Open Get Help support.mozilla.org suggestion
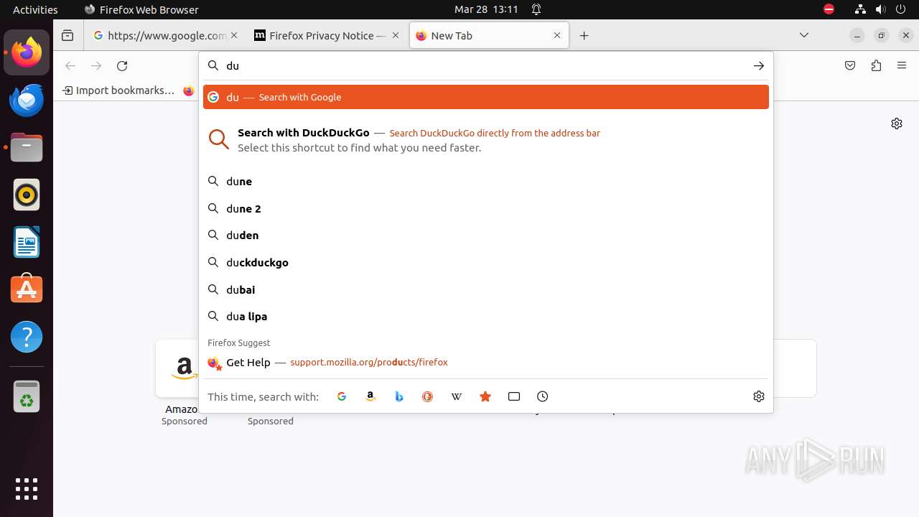 click(x=486, y=363)
